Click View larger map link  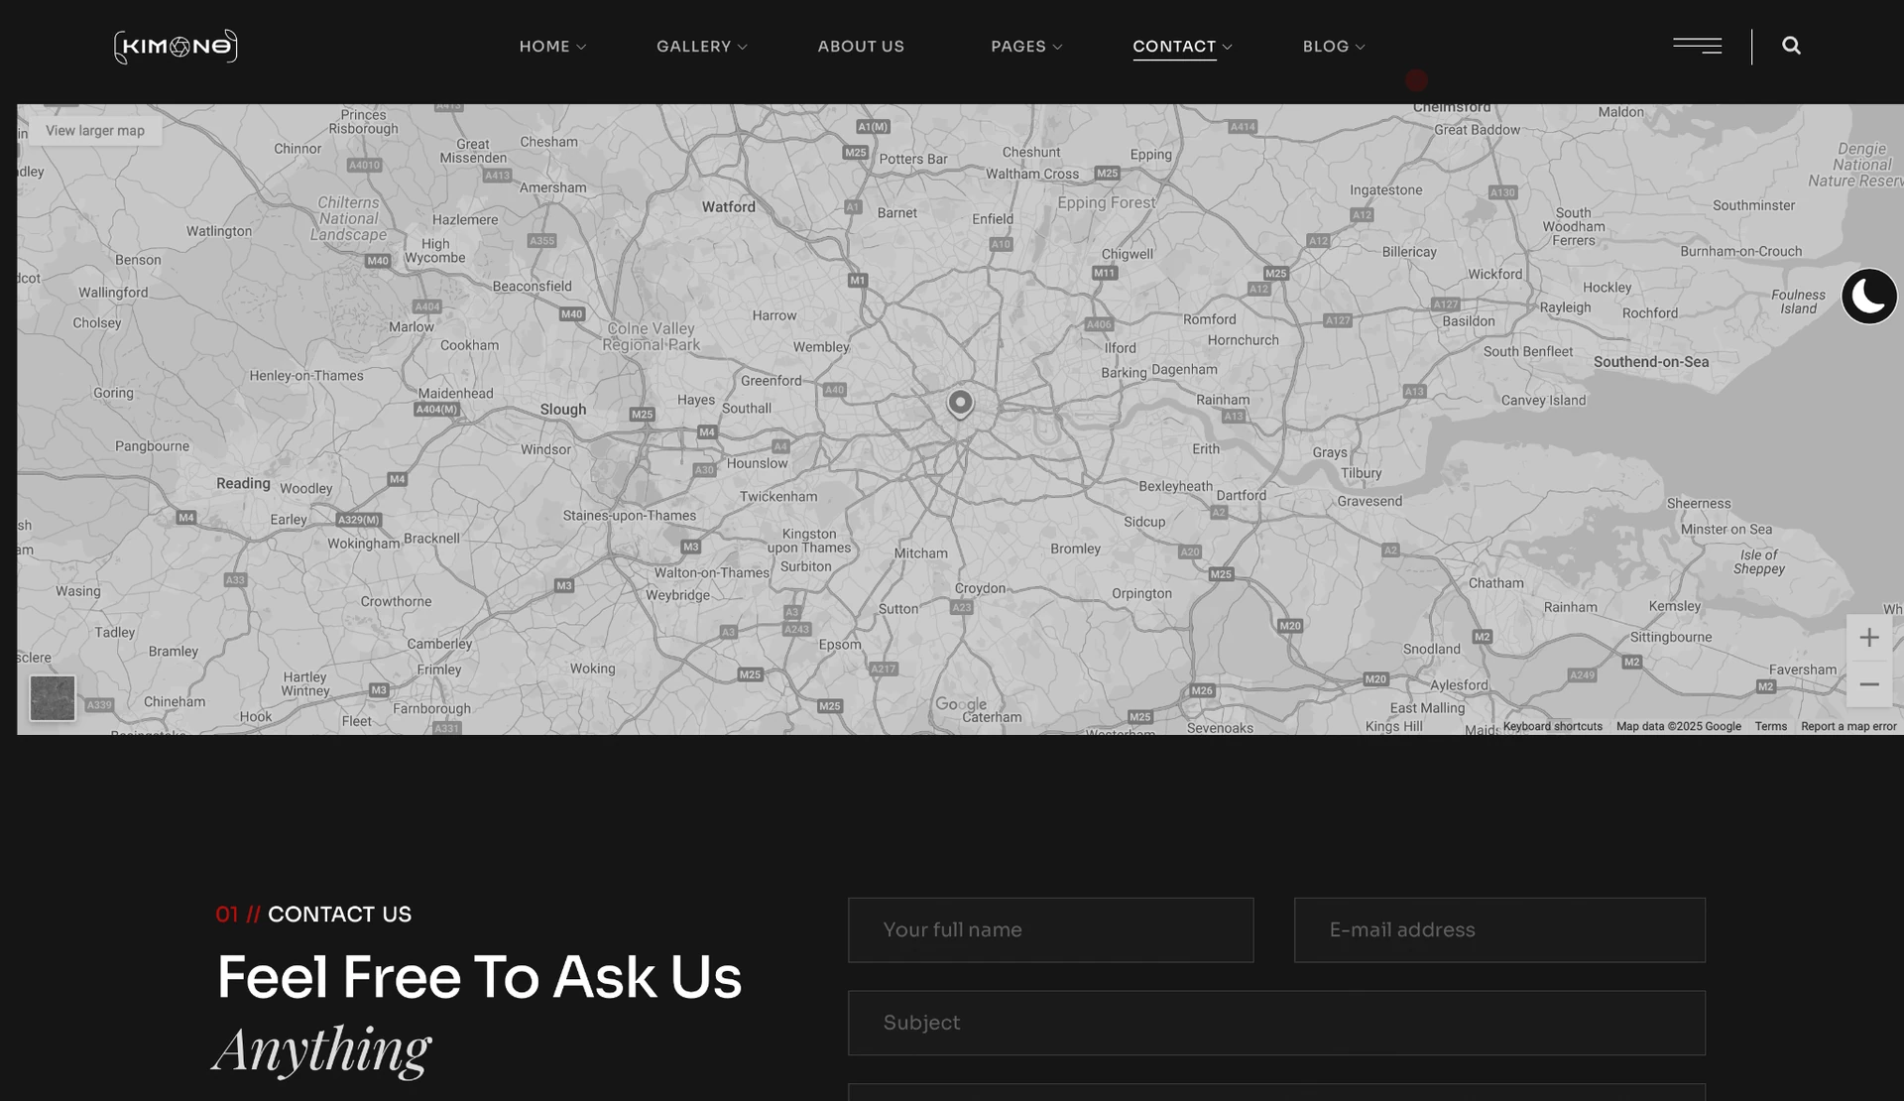coord(95,131)
